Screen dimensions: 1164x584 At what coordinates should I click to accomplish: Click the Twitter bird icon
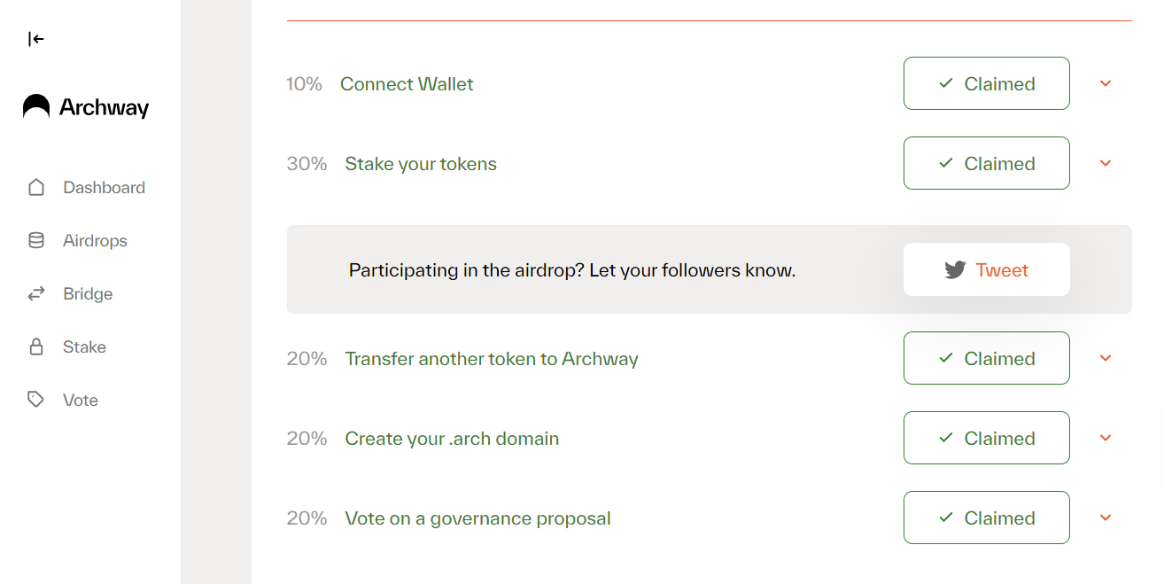point(955,270)
